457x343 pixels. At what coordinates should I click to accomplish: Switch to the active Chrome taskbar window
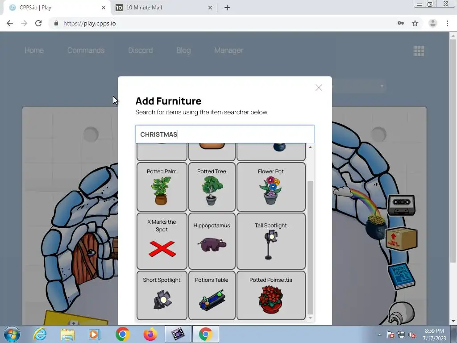[x=205, y=334]
